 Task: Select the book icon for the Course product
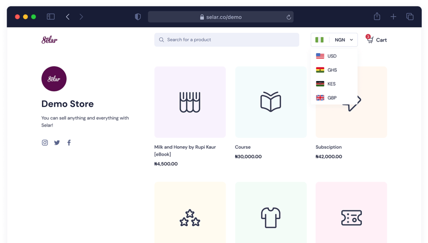click(270, 102)
